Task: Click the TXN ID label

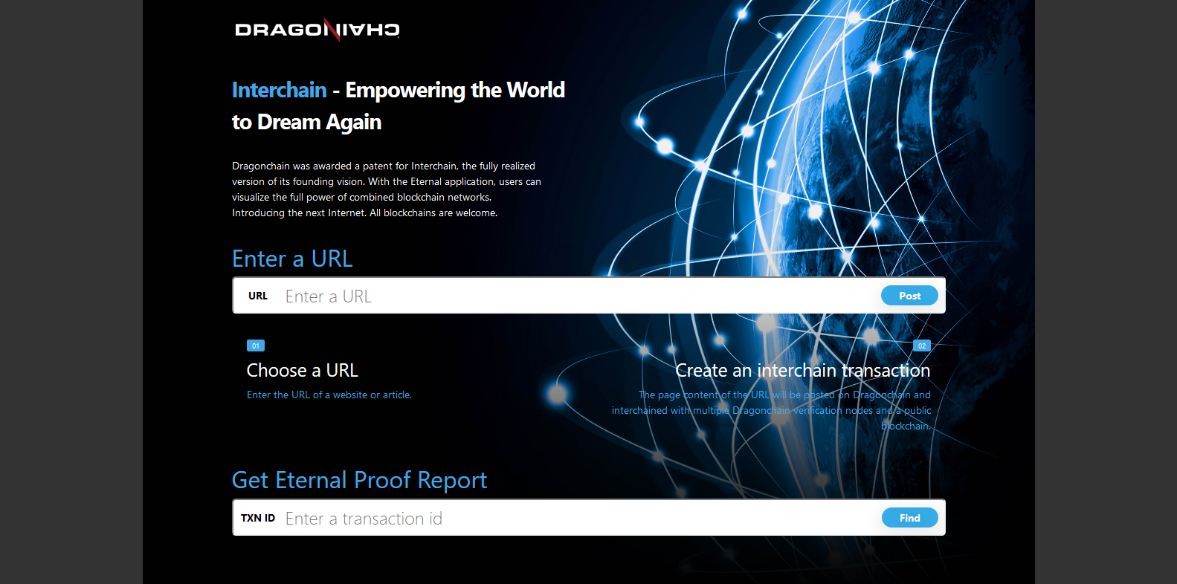Action: (258, 518)
